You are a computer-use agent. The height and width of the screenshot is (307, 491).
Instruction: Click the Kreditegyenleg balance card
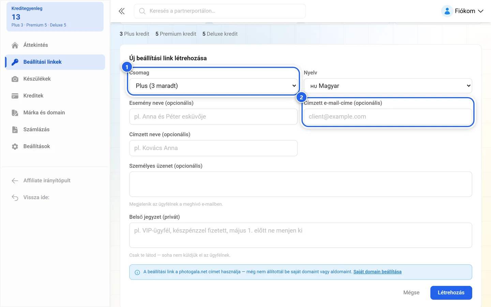[x=55, y=17]
